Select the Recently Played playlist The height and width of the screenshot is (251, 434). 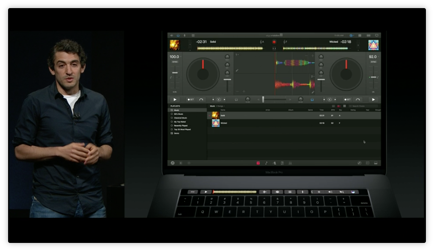[187, 125]
